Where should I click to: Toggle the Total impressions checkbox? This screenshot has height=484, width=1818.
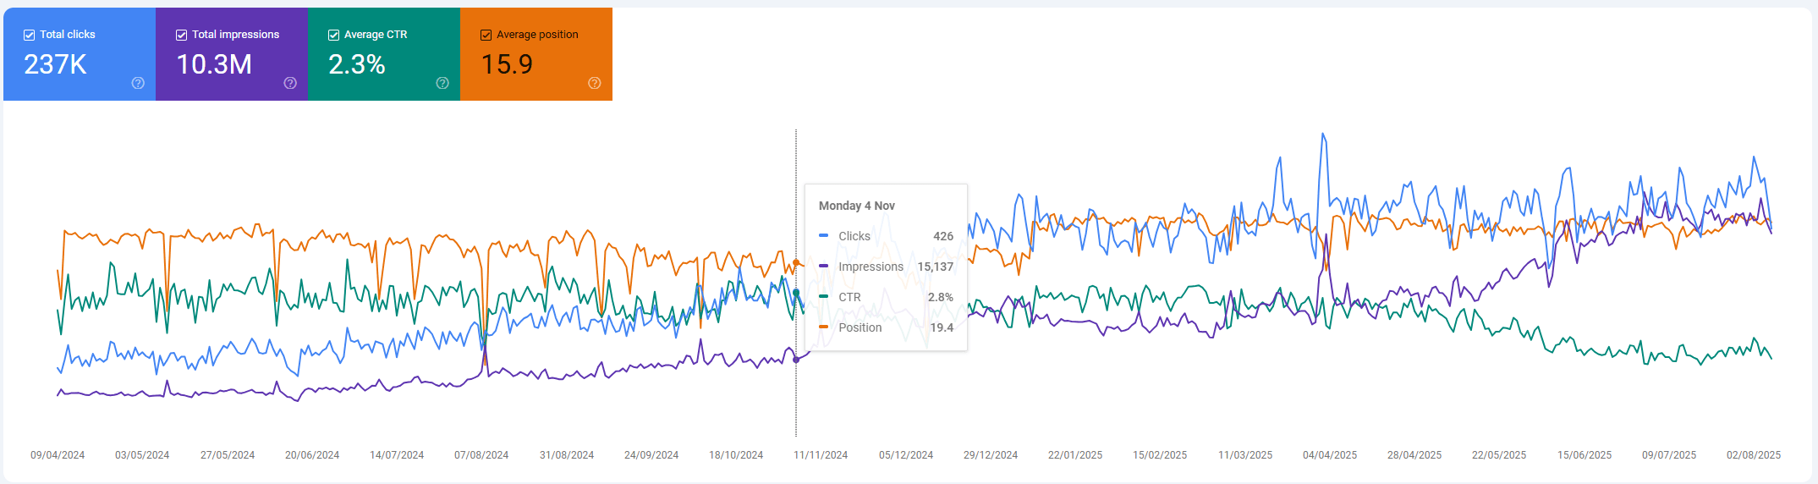(182, 35)
